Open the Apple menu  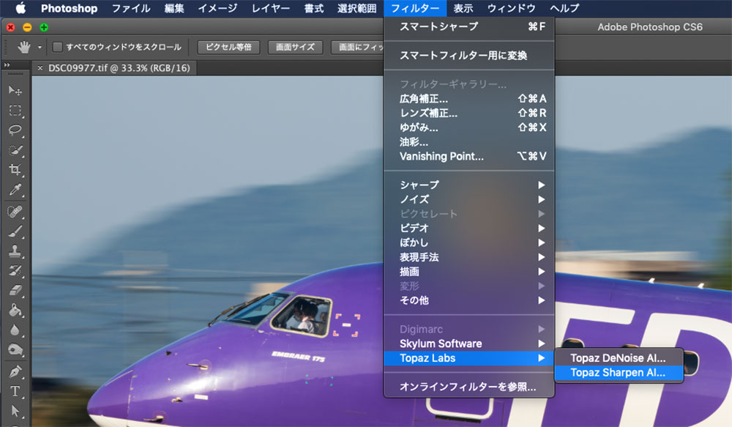click(x=20, y=8)
